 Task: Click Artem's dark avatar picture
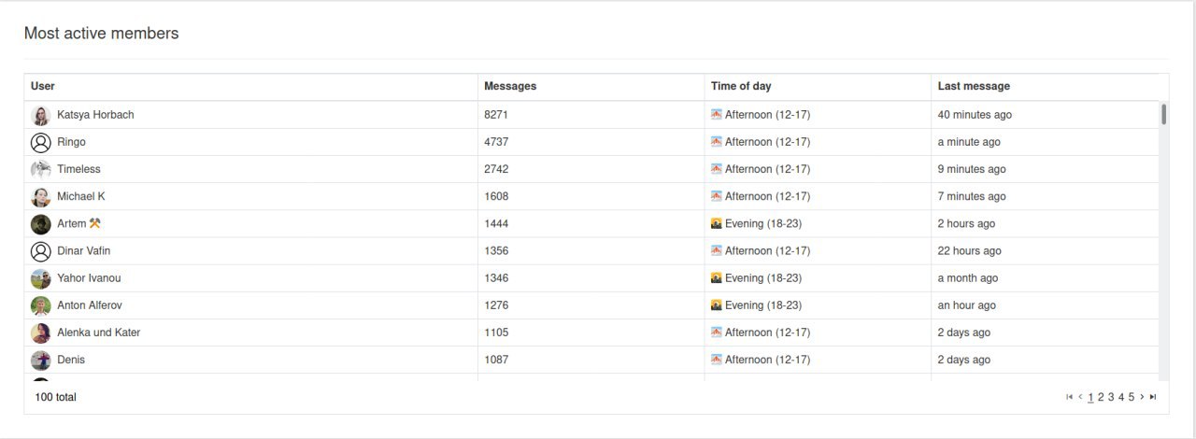click(x=41, y=224)
